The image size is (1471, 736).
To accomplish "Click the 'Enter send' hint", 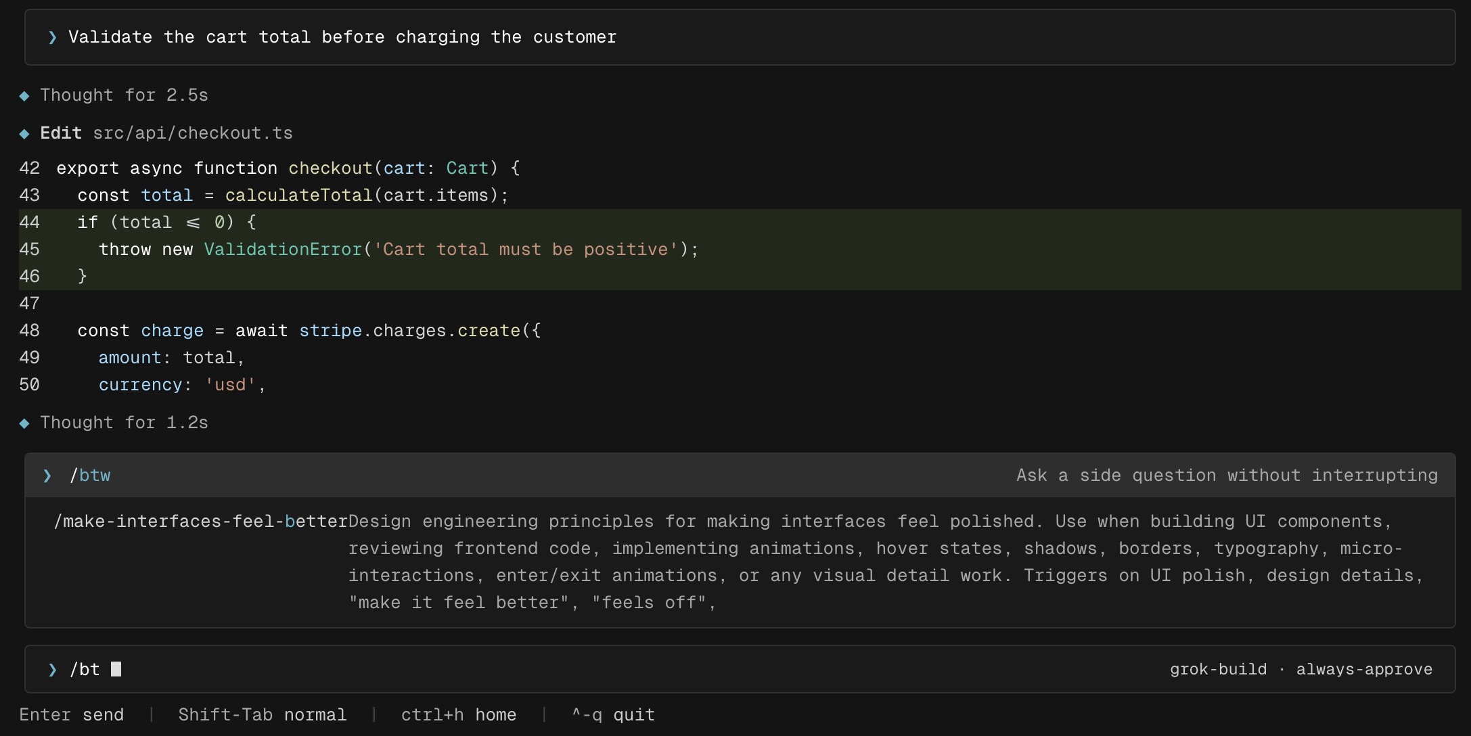I will click(72, 715).
